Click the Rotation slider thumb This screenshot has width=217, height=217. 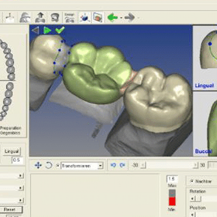point(198,199)
